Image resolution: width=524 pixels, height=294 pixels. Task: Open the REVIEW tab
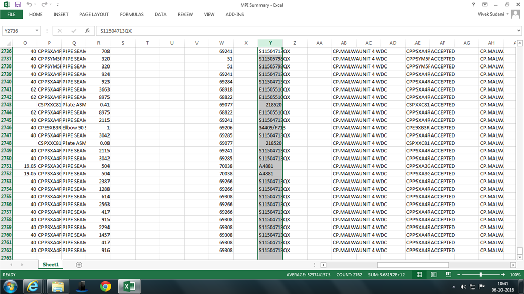tap(185, 14)
